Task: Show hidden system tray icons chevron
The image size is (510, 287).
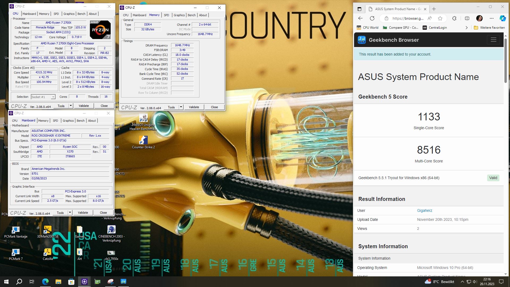Action: click(x=462, y=282)
